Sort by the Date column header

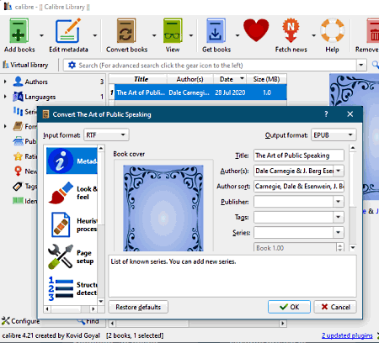tap(230, 79)
